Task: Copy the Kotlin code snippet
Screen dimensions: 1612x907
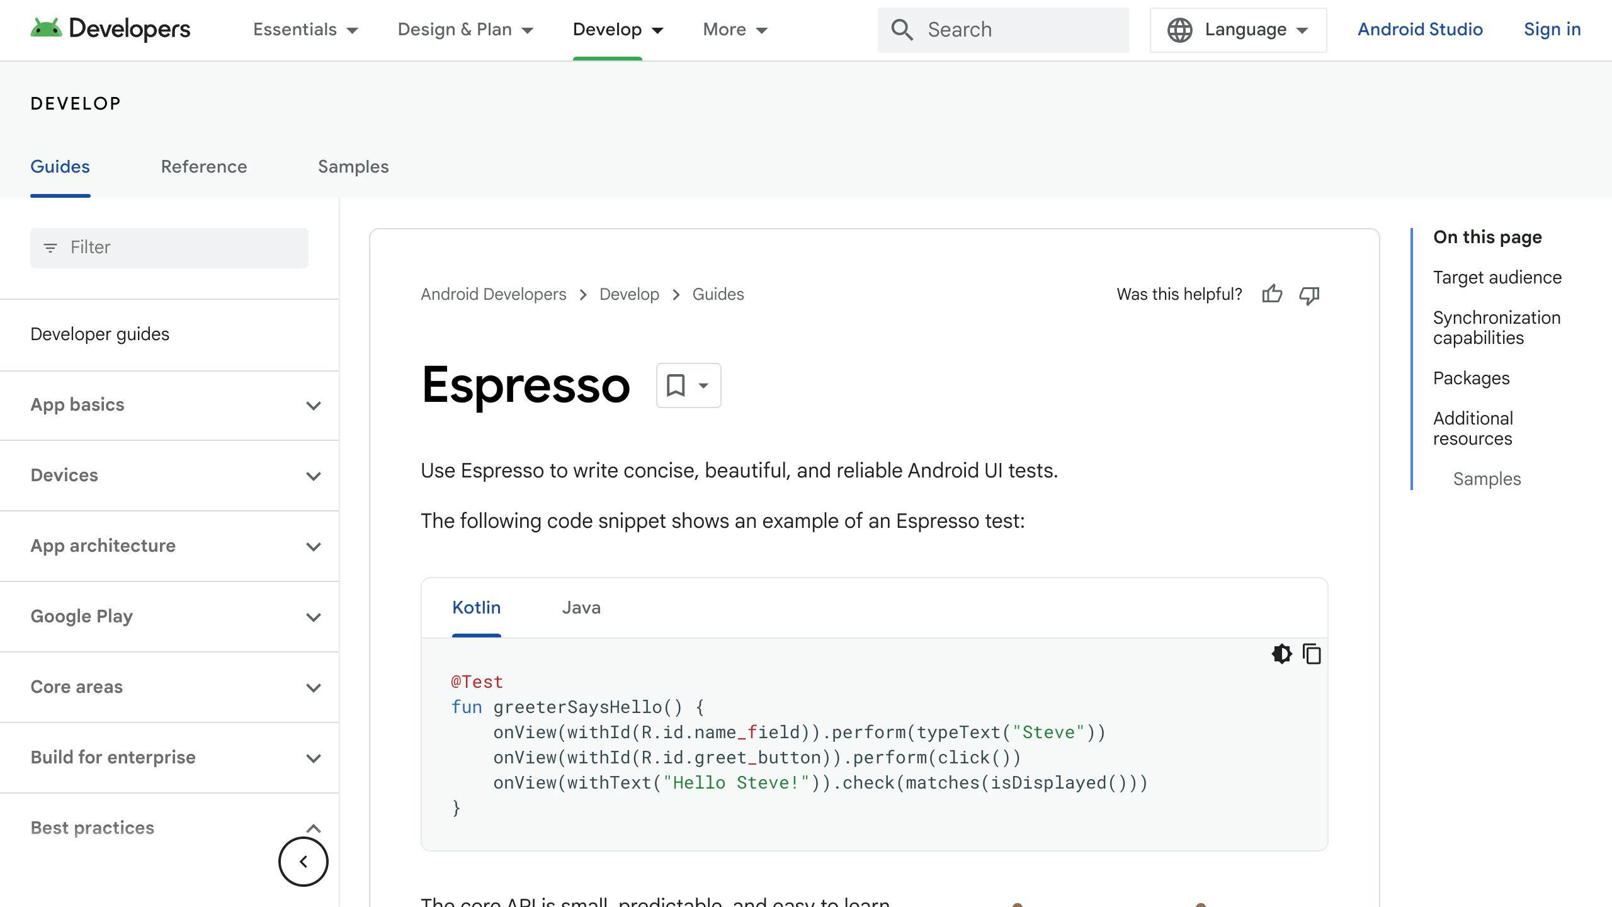Action: (1312, 654)
